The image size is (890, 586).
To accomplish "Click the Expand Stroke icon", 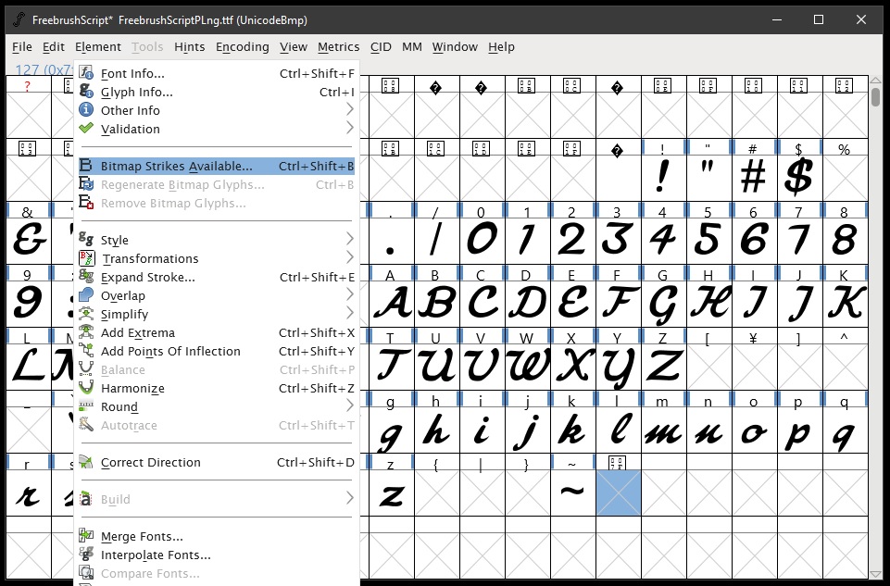I will pyautogui.click(x=86, y=277).
